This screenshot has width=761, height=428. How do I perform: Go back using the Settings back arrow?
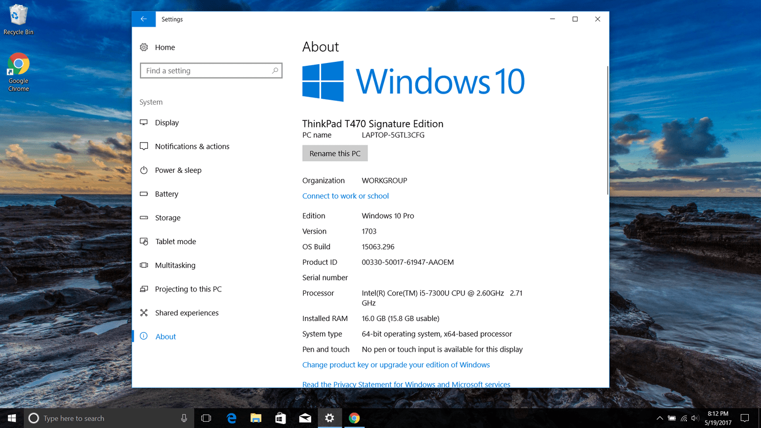143,19
